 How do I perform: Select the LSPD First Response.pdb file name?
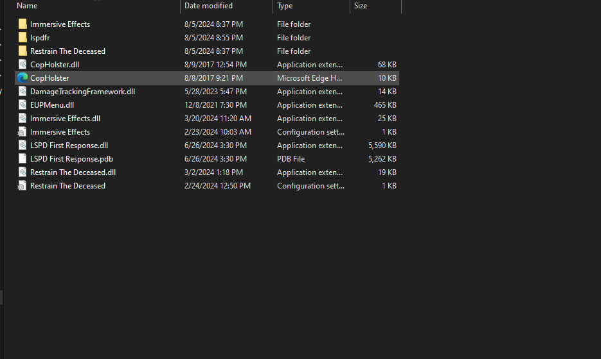[x=71, y=159]
